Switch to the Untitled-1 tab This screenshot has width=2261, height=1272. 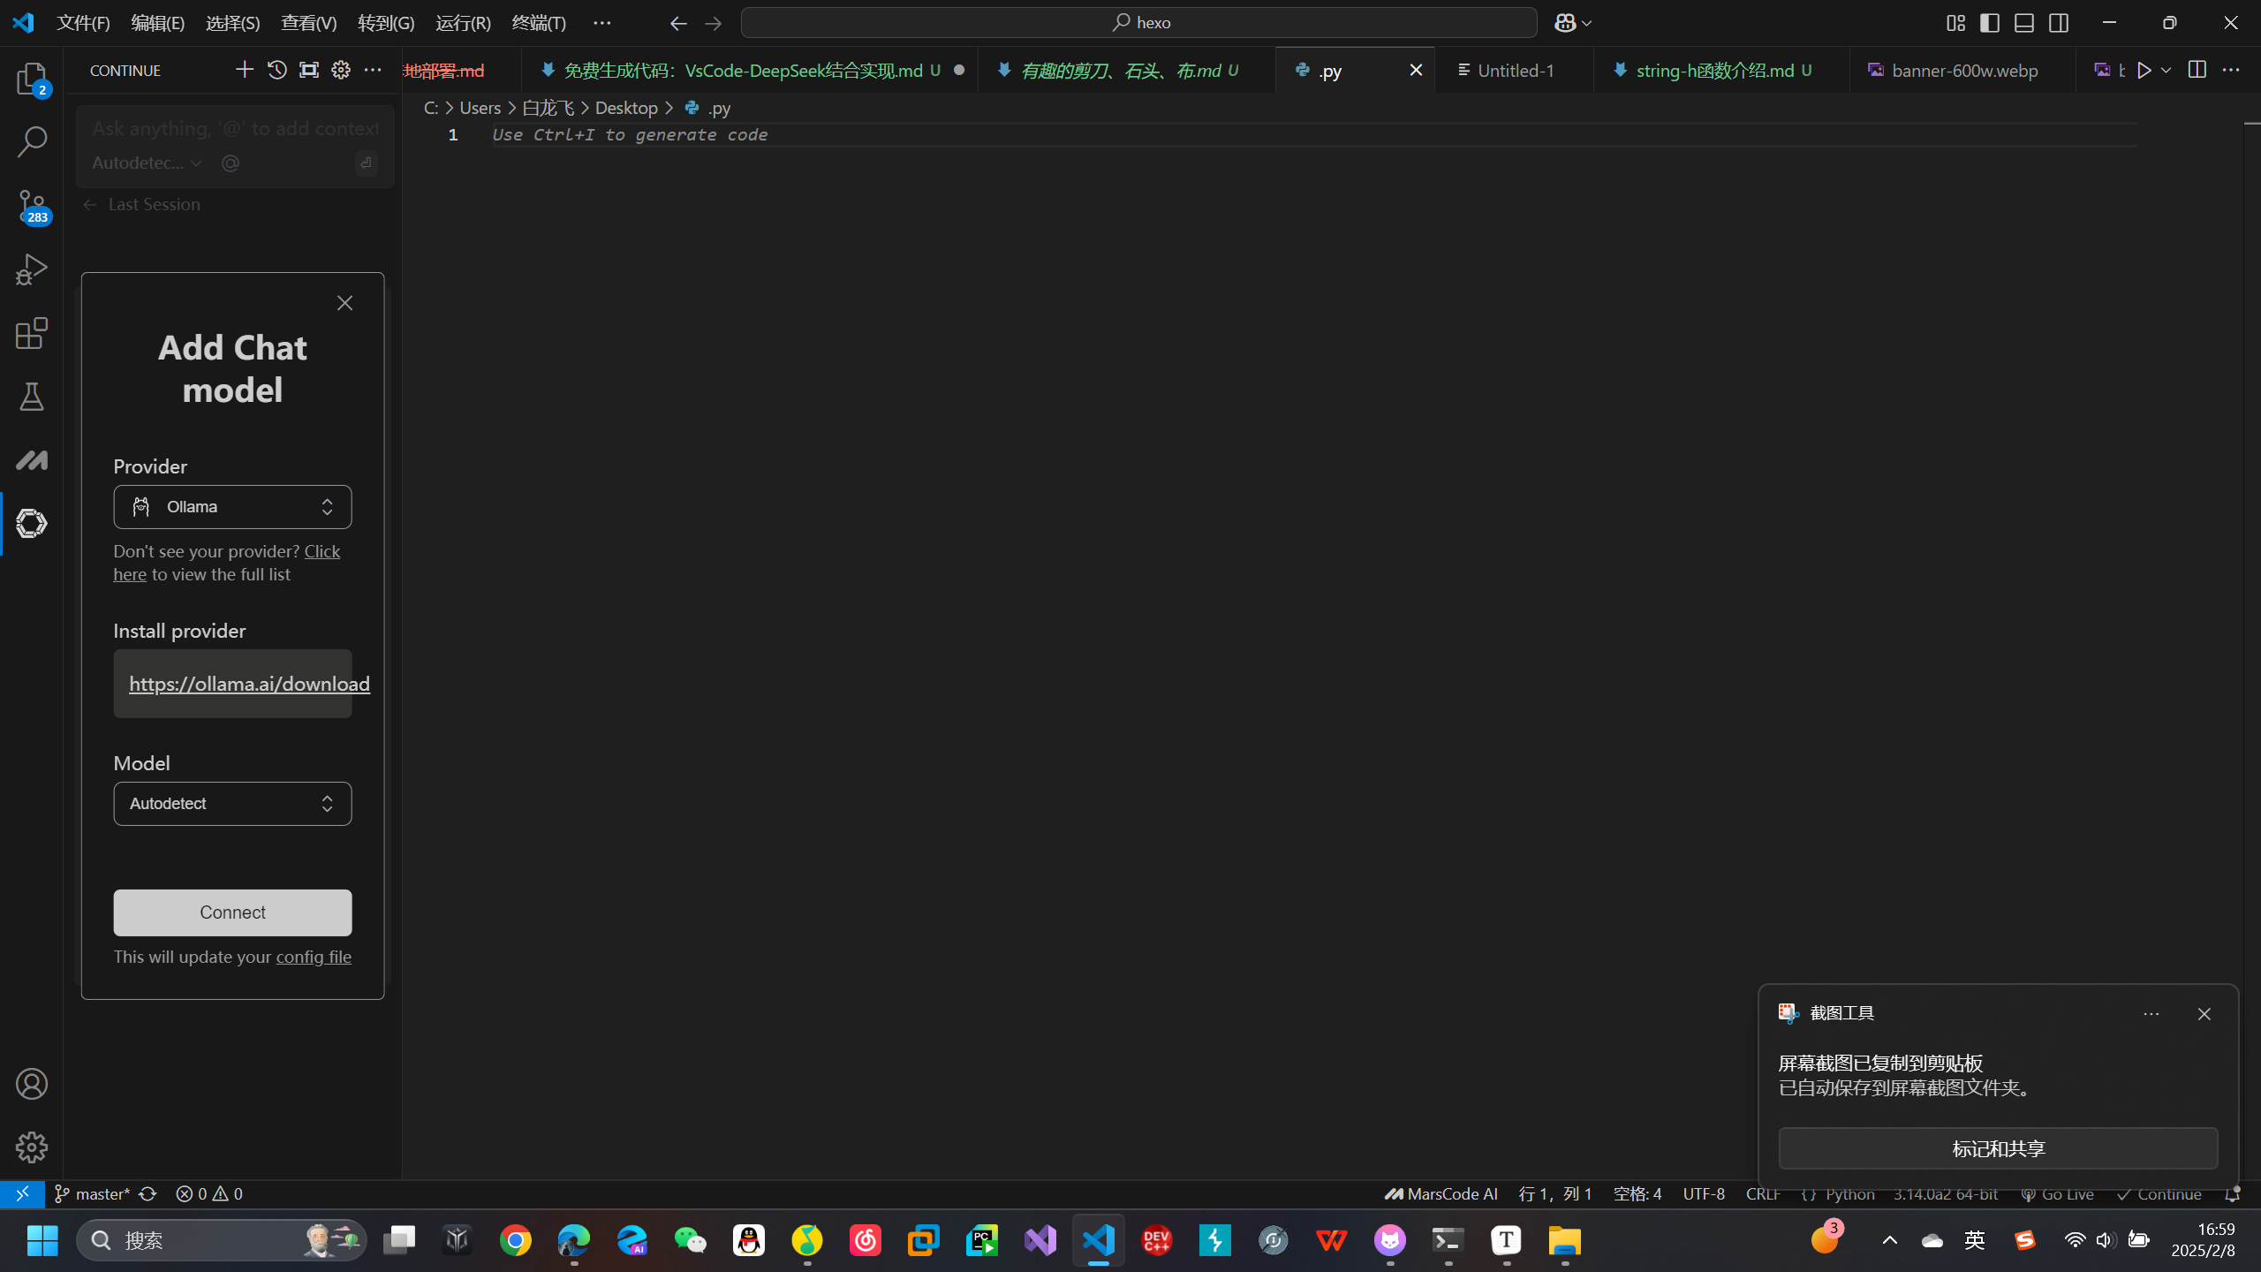coord(1515,71)
